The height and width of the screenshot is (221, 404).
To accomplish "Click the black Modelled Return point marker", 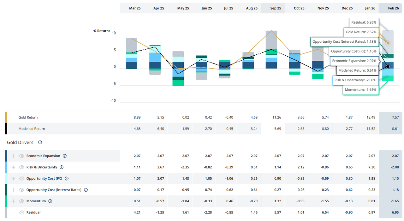I will pos(388,66).
